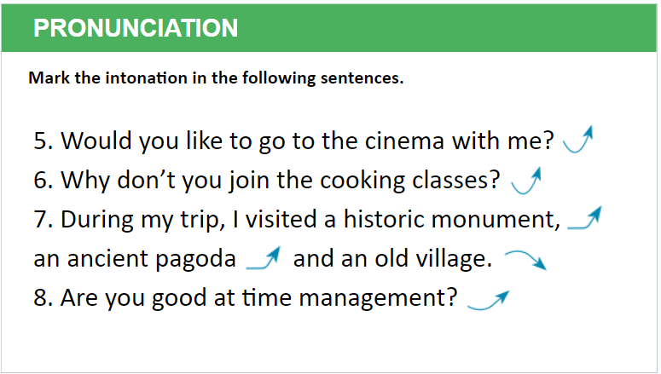
Task: Click the phrase "and an old village."
Action: [x=392, y=259]
